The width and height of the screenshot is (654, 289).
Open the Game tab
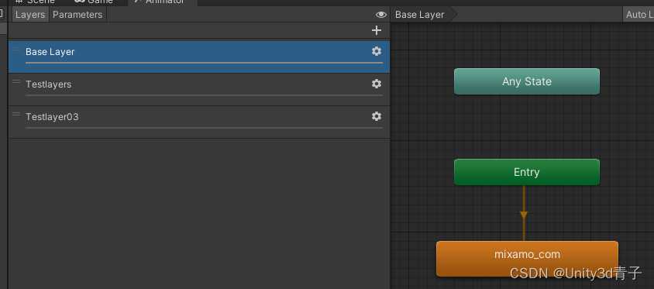coord(95,2)
